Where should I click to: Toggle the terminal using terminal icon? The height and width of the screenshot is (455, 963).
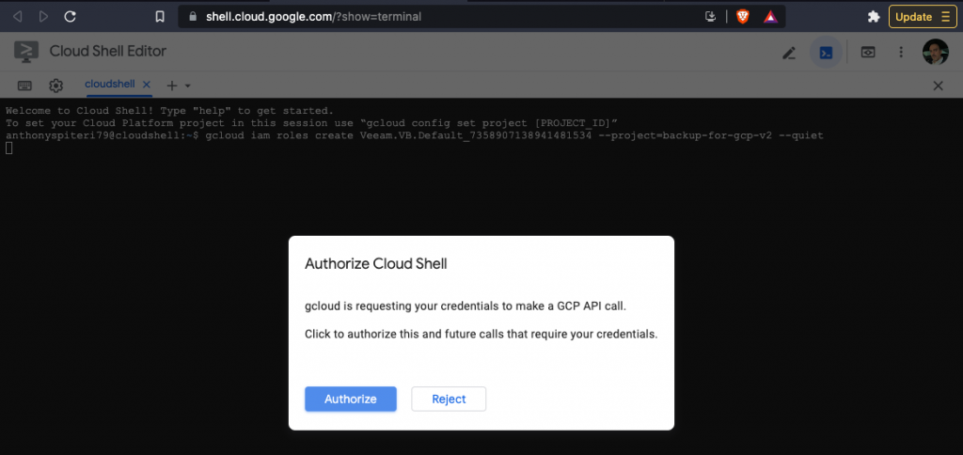[826, 53]
